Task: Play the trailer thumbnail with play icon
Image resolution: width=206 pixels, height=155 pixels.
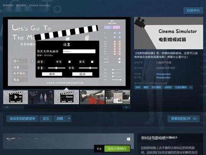Action: pyautogui.click(x=16, y=97)
